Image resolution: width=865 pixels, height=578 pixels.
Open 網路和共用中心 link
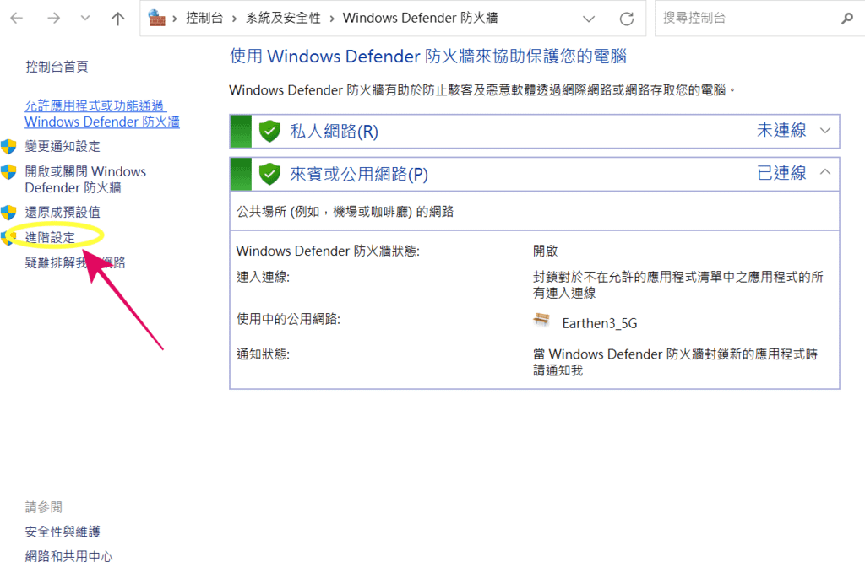point(69,557)
